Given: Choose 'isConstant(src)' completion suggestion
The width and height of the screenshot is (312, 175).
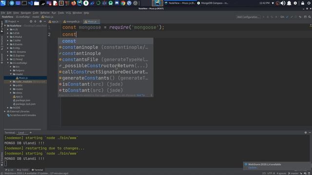Looking at the screenshot, I should pyautogui.click(x=106, y=84).
